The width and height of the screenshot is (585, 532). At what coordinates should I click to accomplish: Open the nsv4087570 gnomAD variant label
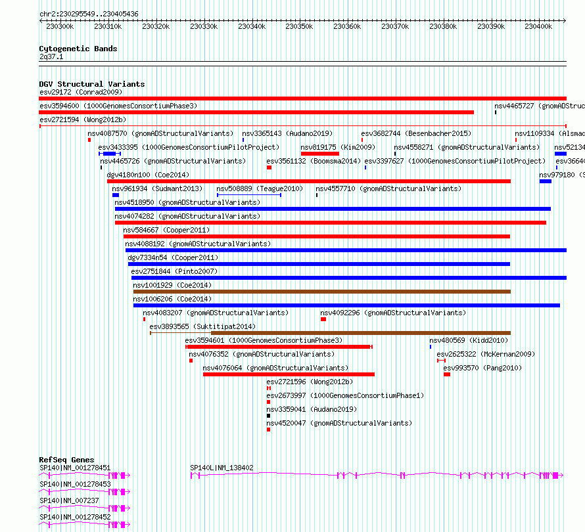160,133
